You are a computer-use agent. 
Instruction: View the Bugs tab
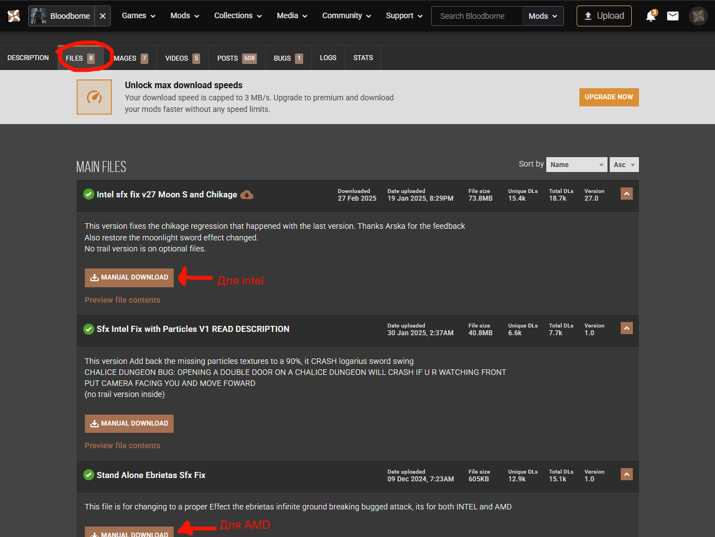288,58
